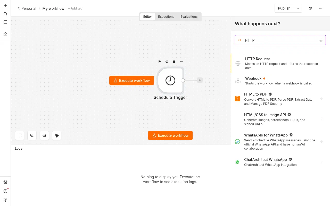Click the plus connector after Schedule Trigger
This screenshot has width=330, height=206.
pyautogui.click(x=200, y=80)
